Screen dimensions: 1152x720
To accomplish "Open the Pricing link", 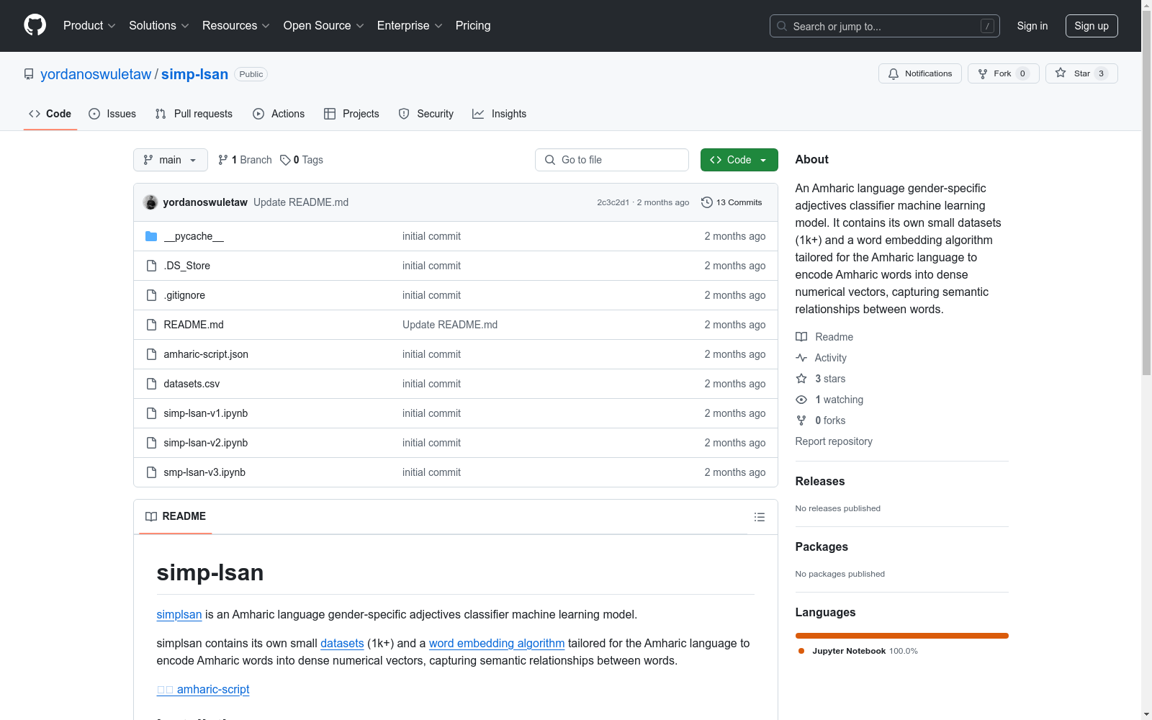I will (473, 25).
